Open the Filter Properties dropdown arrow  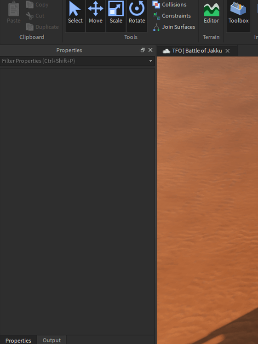click(150, 61)
